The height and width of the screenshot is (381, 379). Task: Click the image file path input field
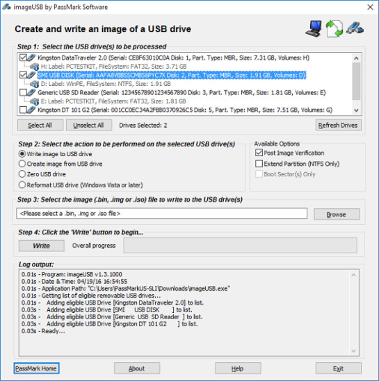(161, 213)
